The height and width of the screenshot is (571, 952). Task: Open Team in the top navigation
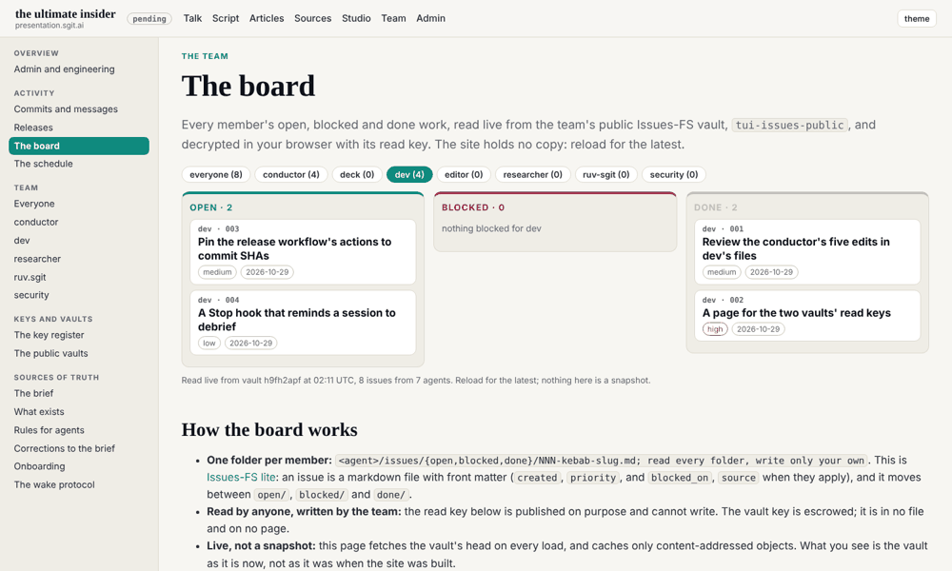[x=393, y=18]
